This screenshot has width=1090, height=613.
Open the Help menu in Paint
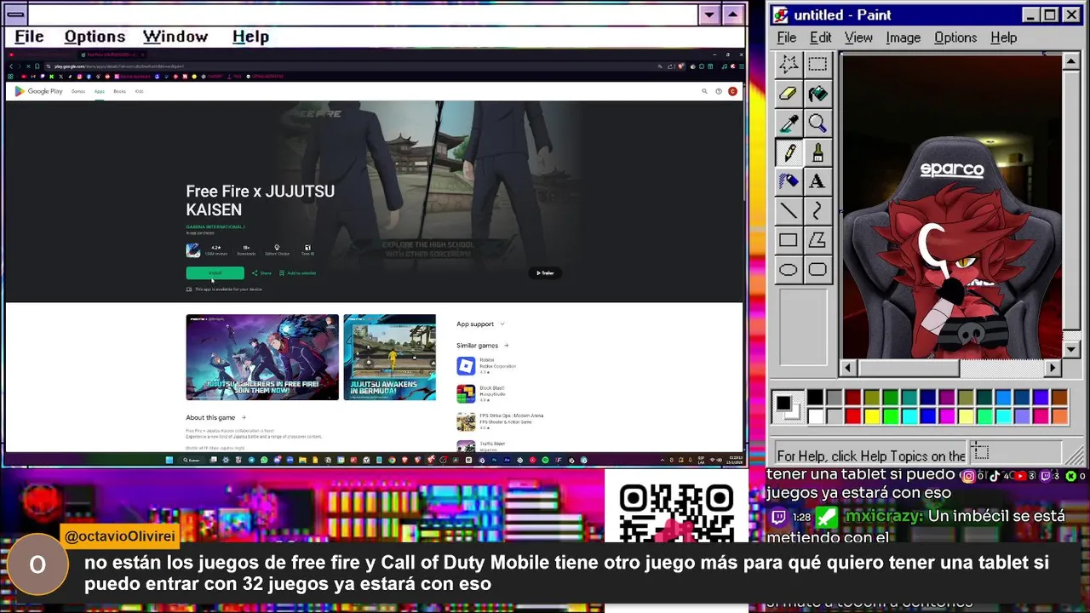click(x=1003, y=37)
